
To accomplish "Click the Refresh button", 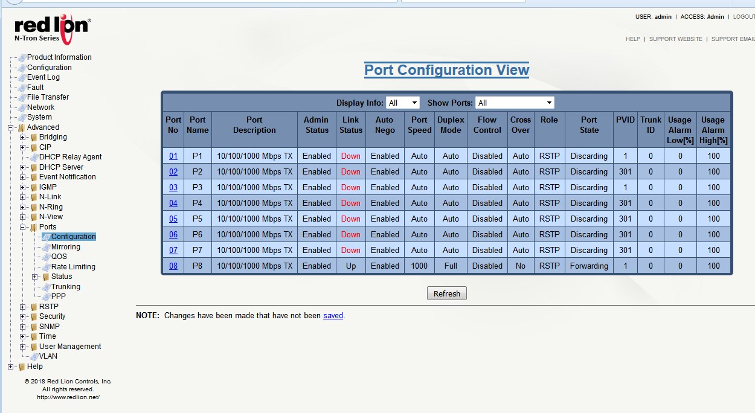I will (447, 293).
